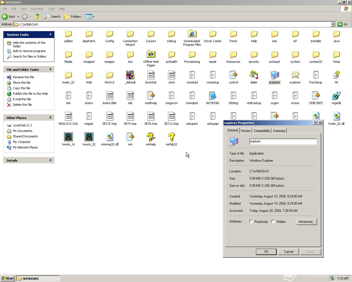
Task: Select the hh help icon
Action: coord(336,75)
